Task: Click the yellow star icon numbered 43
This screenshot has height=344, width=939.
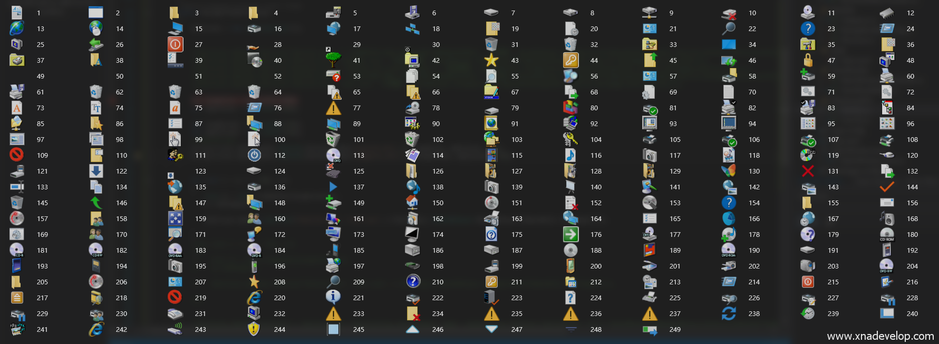Action: tap(491, 60)
